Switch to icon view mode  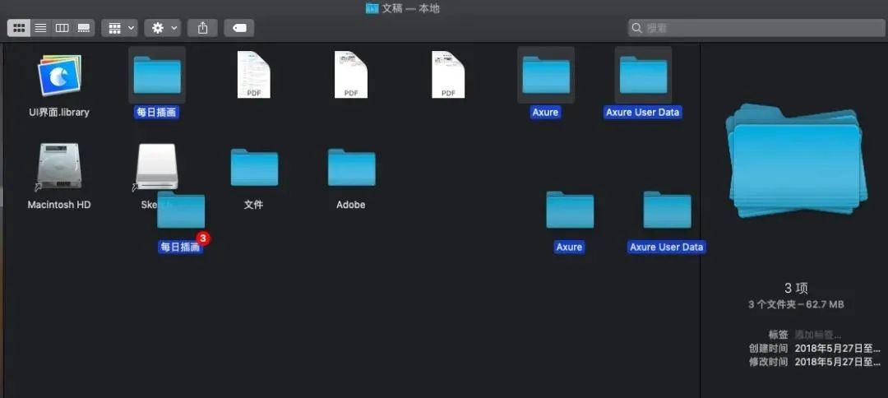19,28
